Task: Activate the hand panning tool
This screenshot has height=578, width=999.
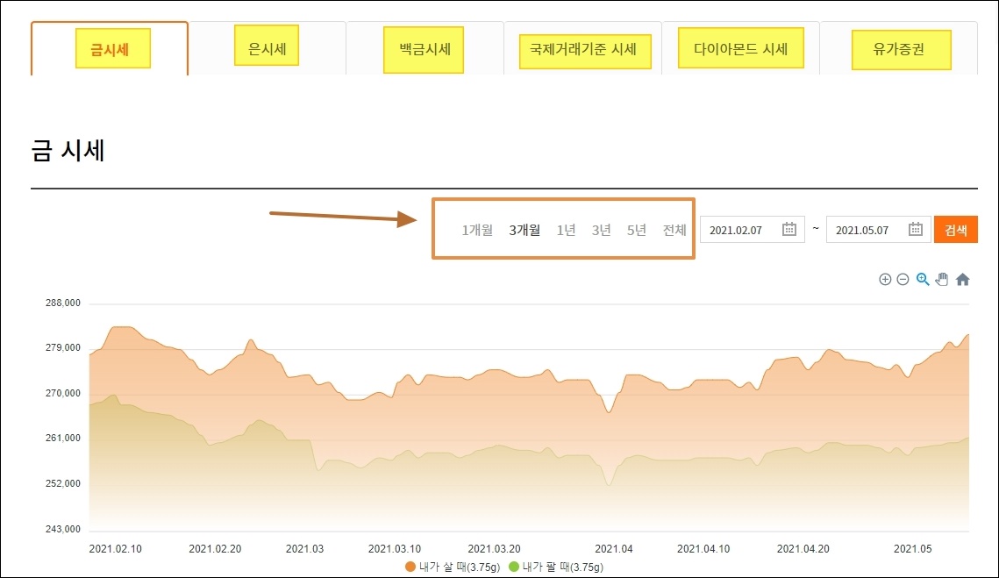Action: coord(942,279)
